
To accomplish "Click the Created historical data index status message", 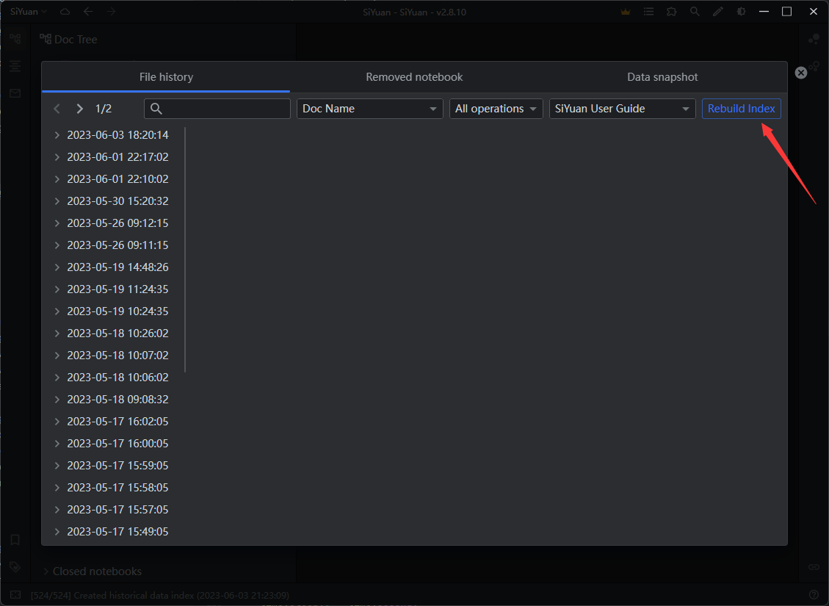I will [159, 596].
